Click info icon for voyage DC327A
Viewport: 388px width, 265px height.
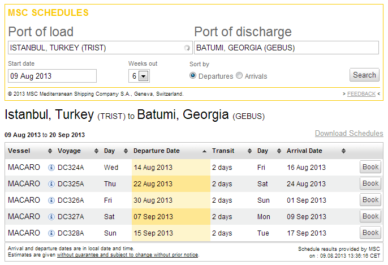51,217
